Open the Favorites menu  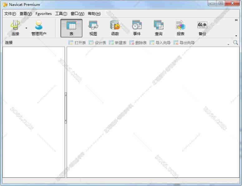(44, 14)
